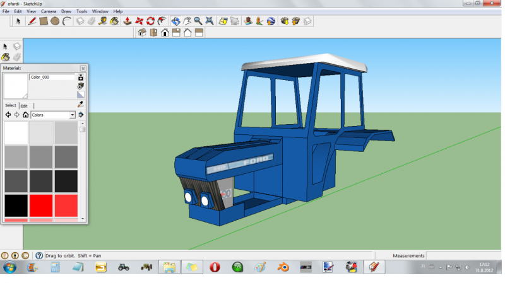Switch to the Iso house view
Screen dimensions: 505x283
coord(142,32)
